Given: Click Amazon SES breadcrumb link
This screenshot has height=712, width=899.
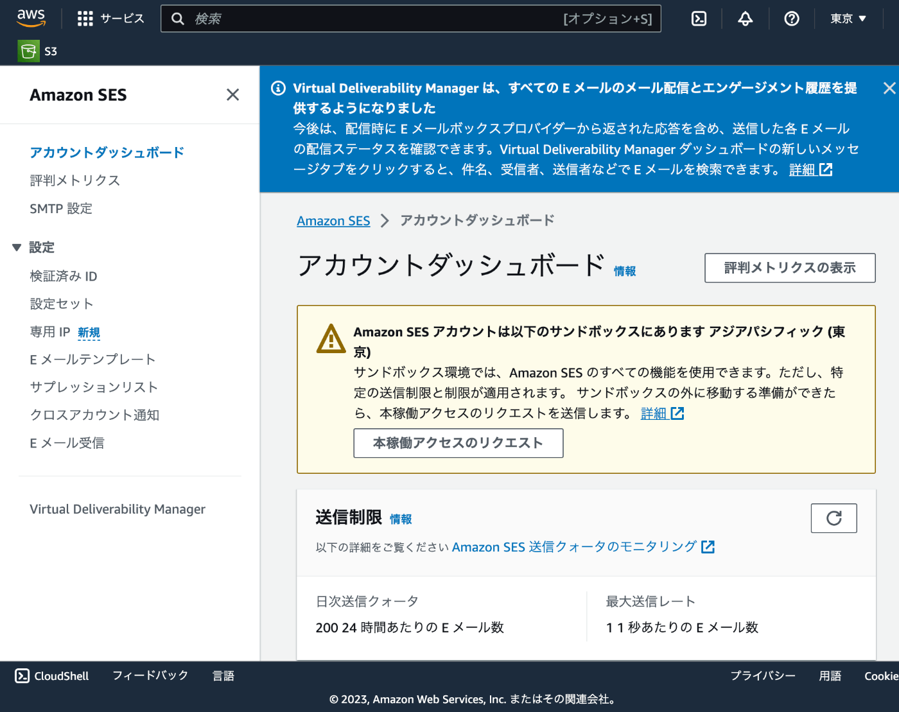Looking at the screenshot, I should coord(333,221).
